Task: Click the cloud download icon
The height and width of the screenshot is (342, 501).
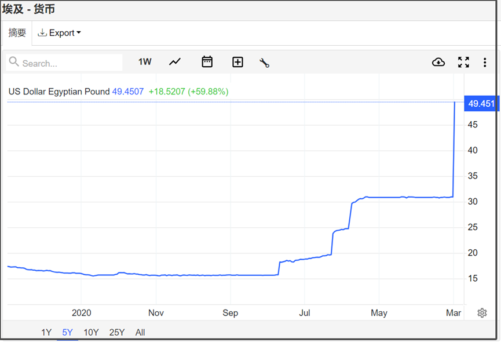Action: coord(438,62)
